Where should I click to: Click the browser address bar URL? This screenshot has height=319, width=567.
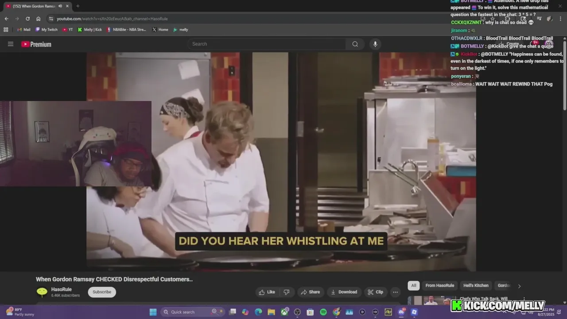tap(112, 19)
